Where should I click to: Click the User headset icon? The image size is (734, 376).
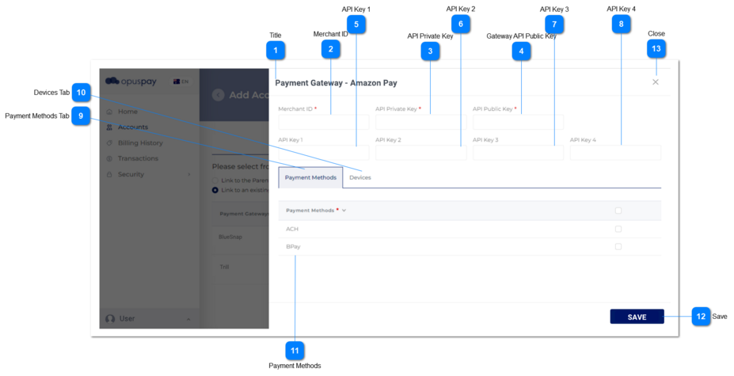(x=111, y=318)
